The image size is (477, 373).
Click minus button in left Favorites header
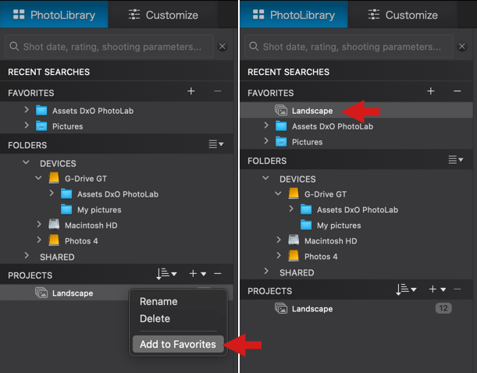coord(218,91)
